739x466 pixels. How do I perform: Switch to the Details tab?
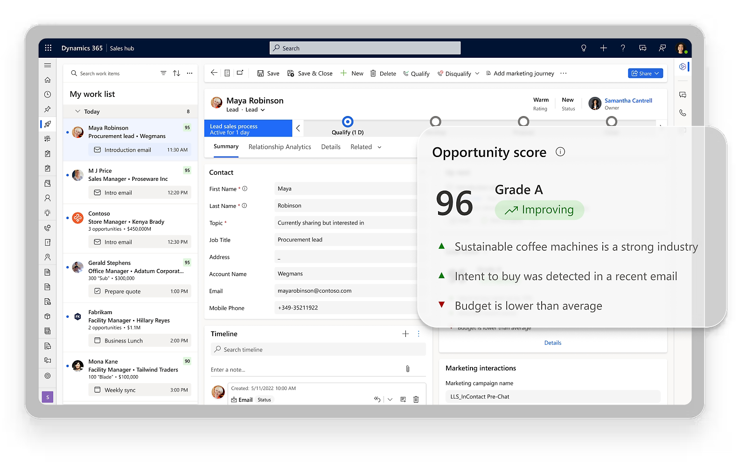(x=331, y=147)
